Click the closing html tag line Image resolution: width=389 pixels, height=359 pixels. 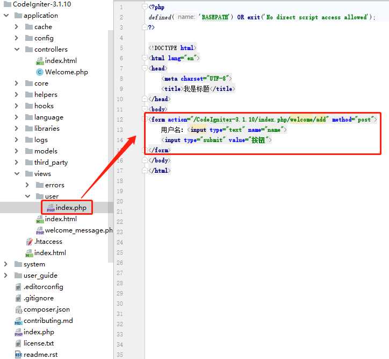pos(160,171)
